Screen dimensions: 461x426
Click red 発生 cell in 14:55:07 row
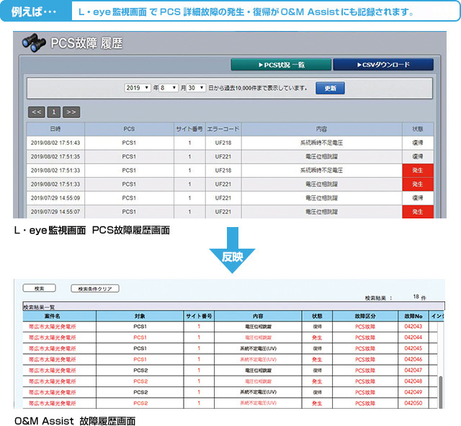(x=418, y=212)
